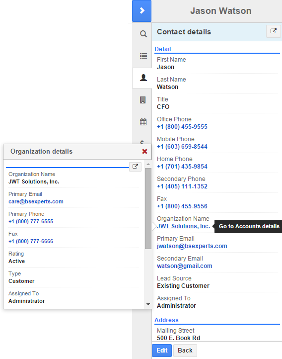This screenshot has width=282, height=359.
Task: Open the calendar icon in sidebar
Action: coord(143,122)
